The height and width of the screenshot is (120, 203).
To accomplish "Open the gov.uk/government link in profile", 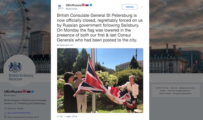I will (x=20, y=113).
